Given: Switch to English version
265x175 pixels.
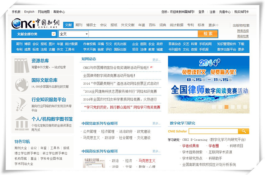Looking at the screenshot, I should pos(29,12).
